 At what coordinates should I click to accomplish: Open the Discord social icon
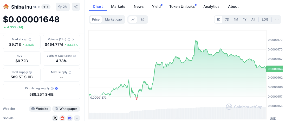70,118
